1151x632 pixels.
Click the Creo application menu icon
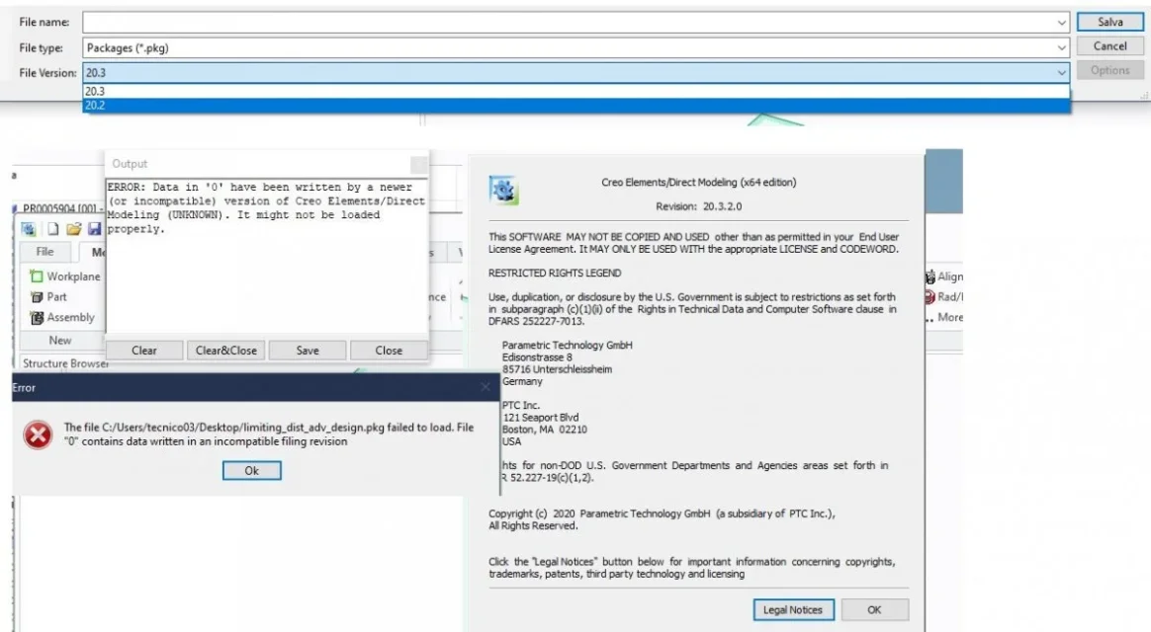28,229
